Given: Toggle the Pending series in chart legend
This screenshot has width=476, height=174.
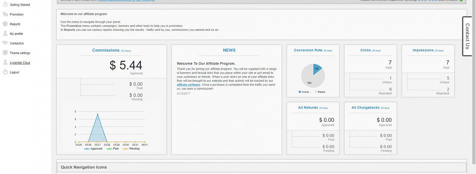Looking at the screenshot, I should click(x=131, y=149).
